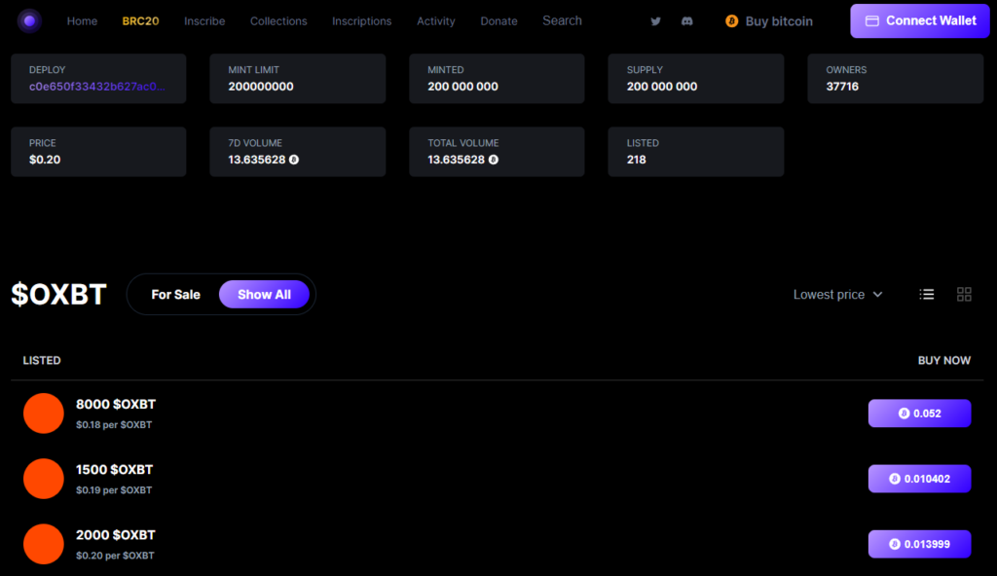Open the BRC20 nav tab
Image resolution: width=997 pixels, height=576 pixels.
140,21
